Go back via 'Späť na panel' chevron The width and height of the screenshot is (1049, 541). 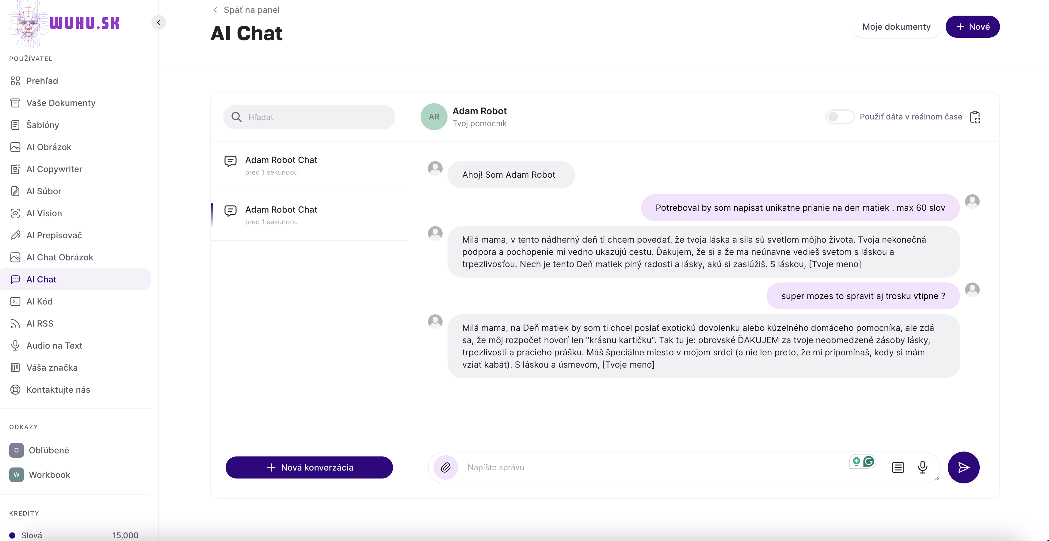coord(215,10)
